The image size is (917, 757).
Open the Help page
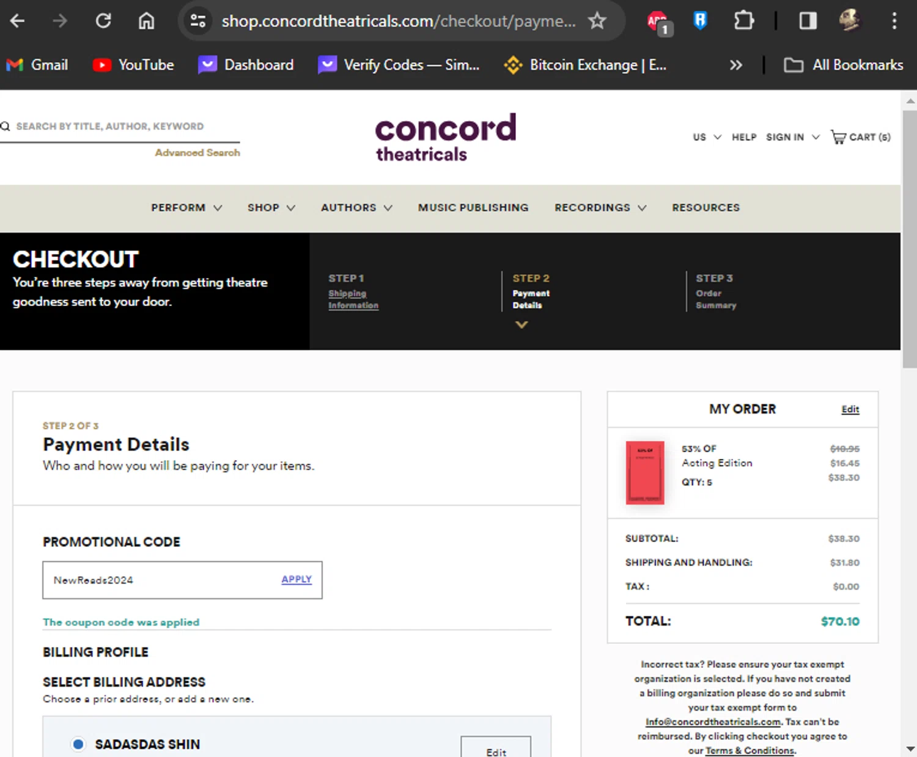[744, 137]
